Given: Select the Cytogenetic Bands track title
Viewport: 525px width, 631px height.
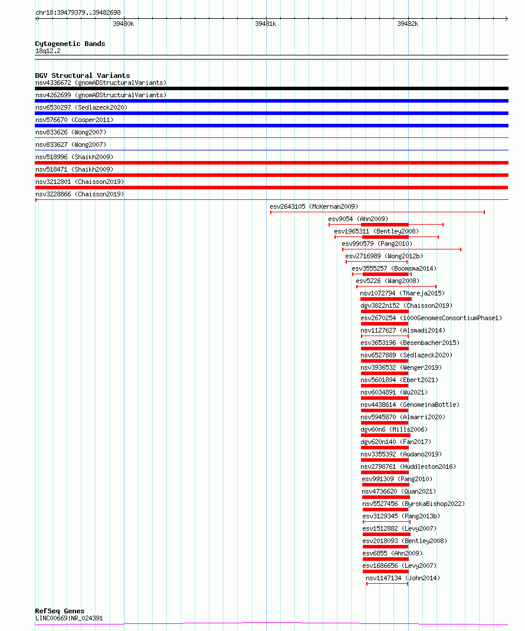Looking at the screenshot, I should tap(70, 44).
